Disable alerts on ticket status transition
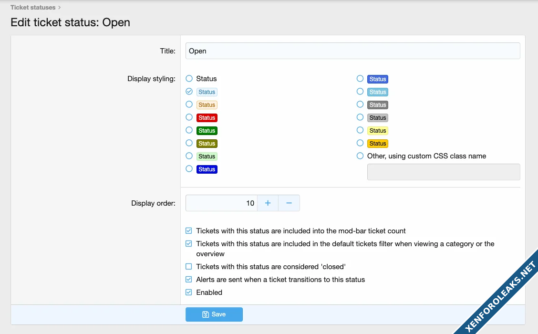538x334 pixels. 189,280
